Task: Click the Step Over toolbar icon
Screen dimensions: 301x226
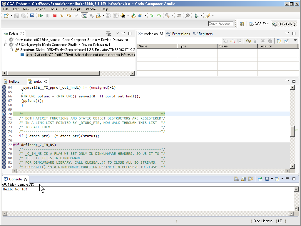Action: [69, 16]
